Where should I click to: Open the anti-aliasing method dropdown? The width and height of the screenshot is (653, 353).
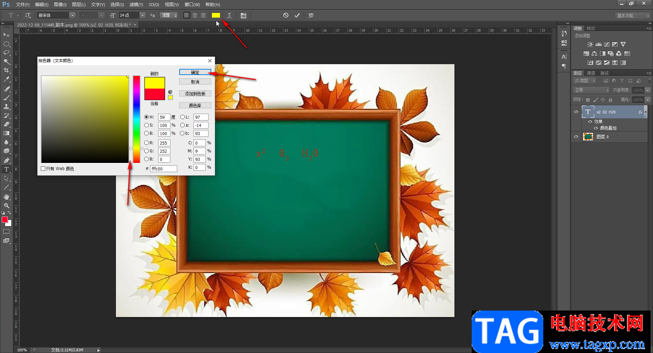pos(169,15)
